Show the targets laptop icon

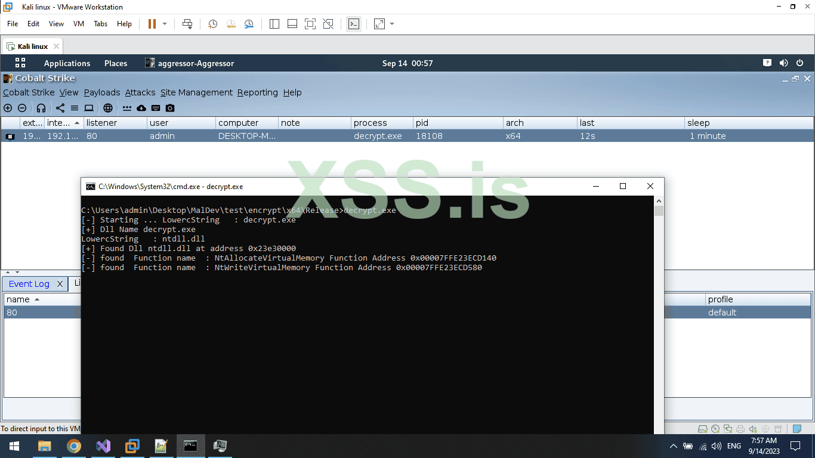(89, 108)
